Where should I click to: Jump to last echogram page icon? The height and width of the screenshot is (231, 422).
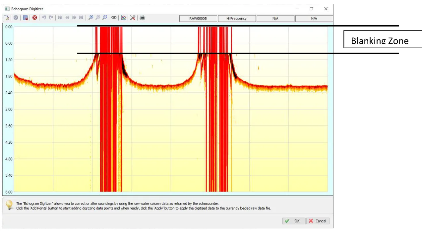[81, 18]
